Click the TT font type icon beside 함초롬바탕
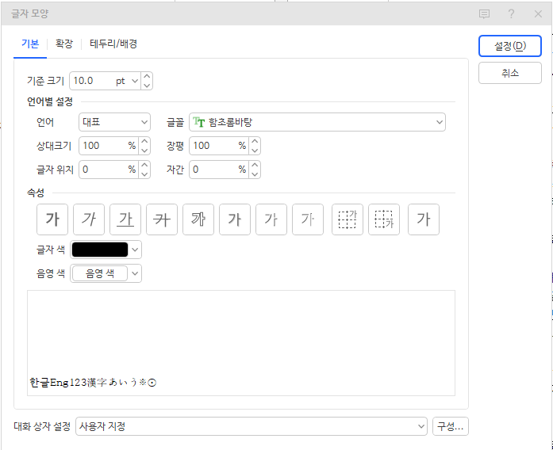The image size is (553, 450). pos(199,122)
